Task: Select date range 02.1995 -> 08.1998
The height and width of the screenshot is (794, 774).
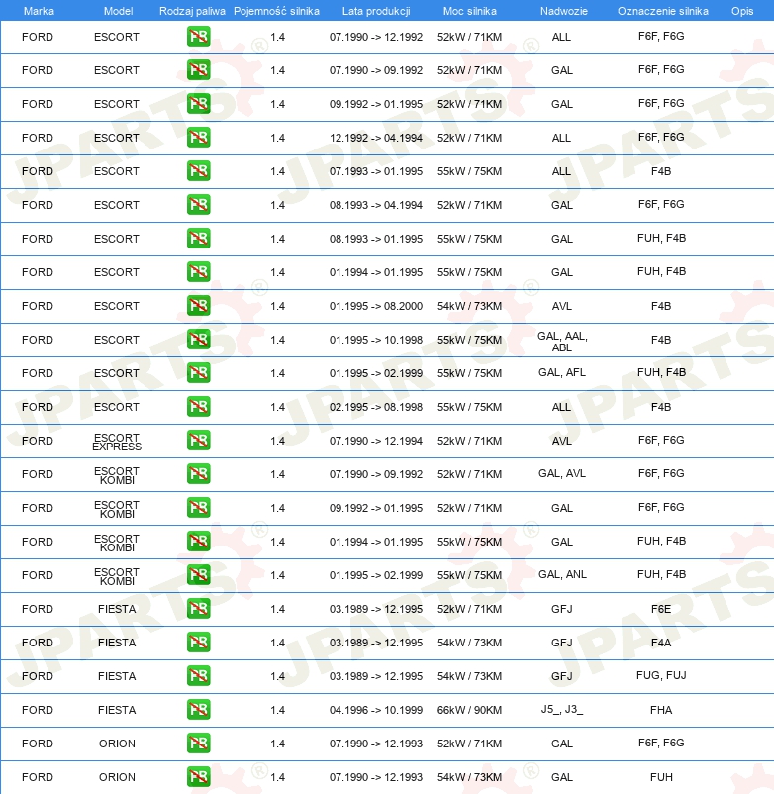Action: (x=376, y=407)
